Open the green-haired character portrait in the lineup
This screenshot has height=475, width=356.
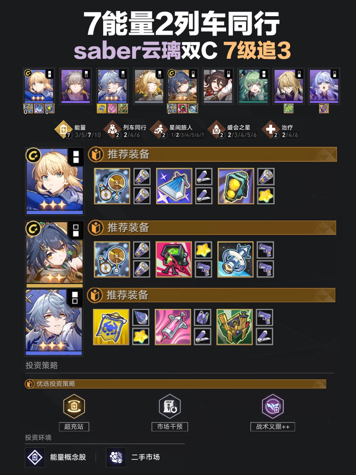(x=253, y=86)
